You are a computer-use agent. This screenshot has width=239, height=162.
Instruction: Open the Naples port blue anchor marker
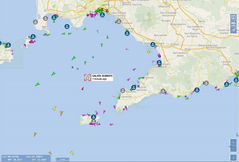pos(102,15)
